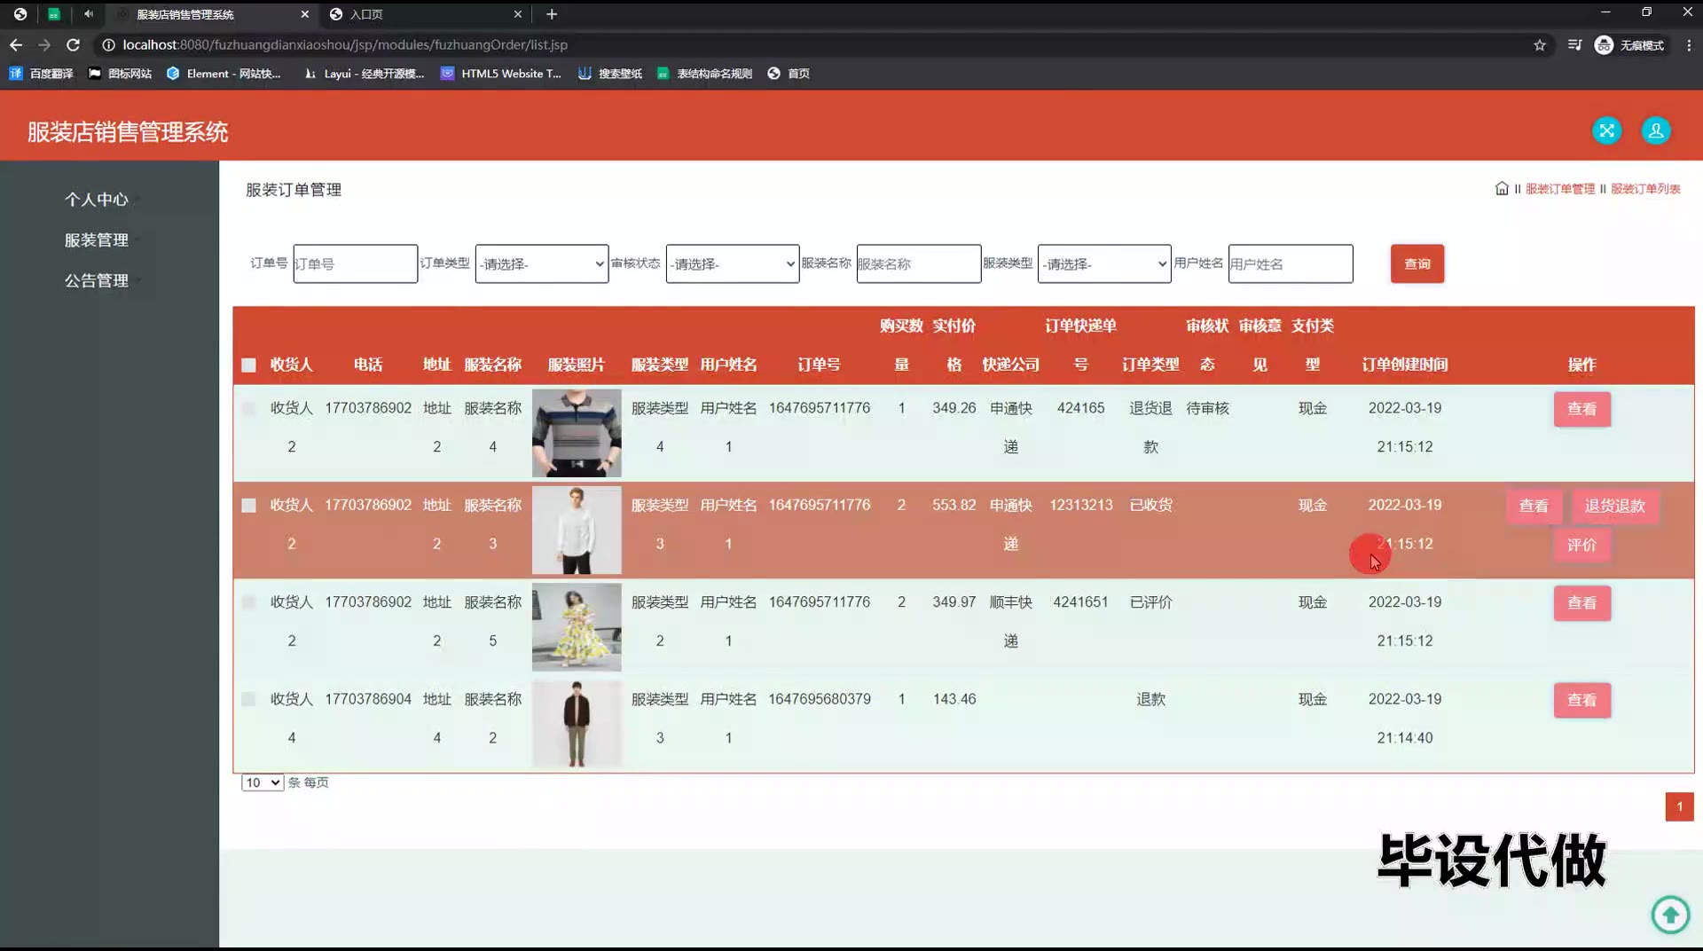Open the browser three-dot menu
This screenshot has height=951, width=1703.
pos(1689,44)
